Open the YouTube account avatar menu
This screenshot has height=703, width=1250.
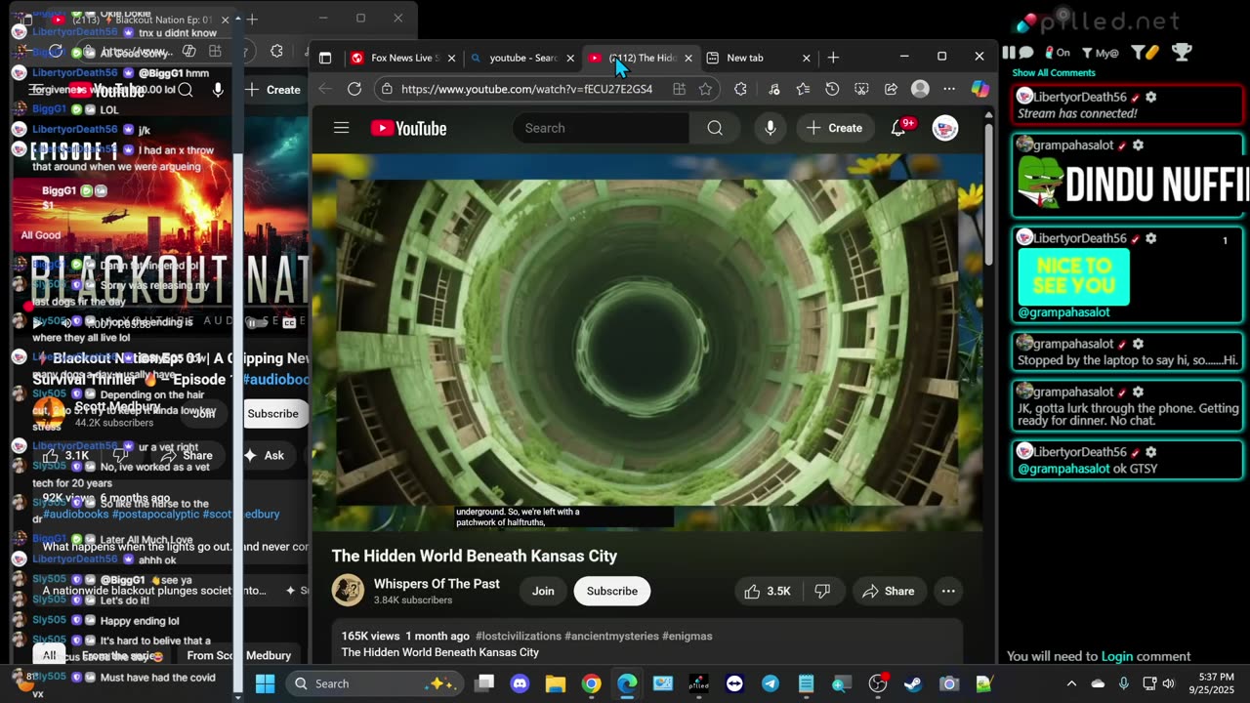[945, 128]
